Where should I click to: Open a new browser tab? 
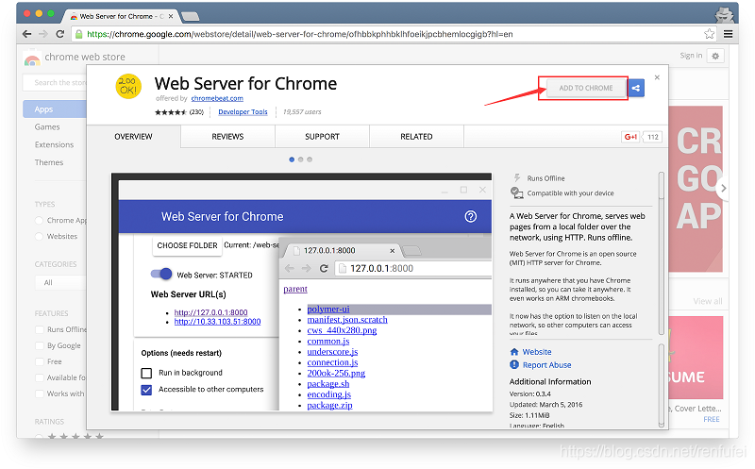point(191,17)
